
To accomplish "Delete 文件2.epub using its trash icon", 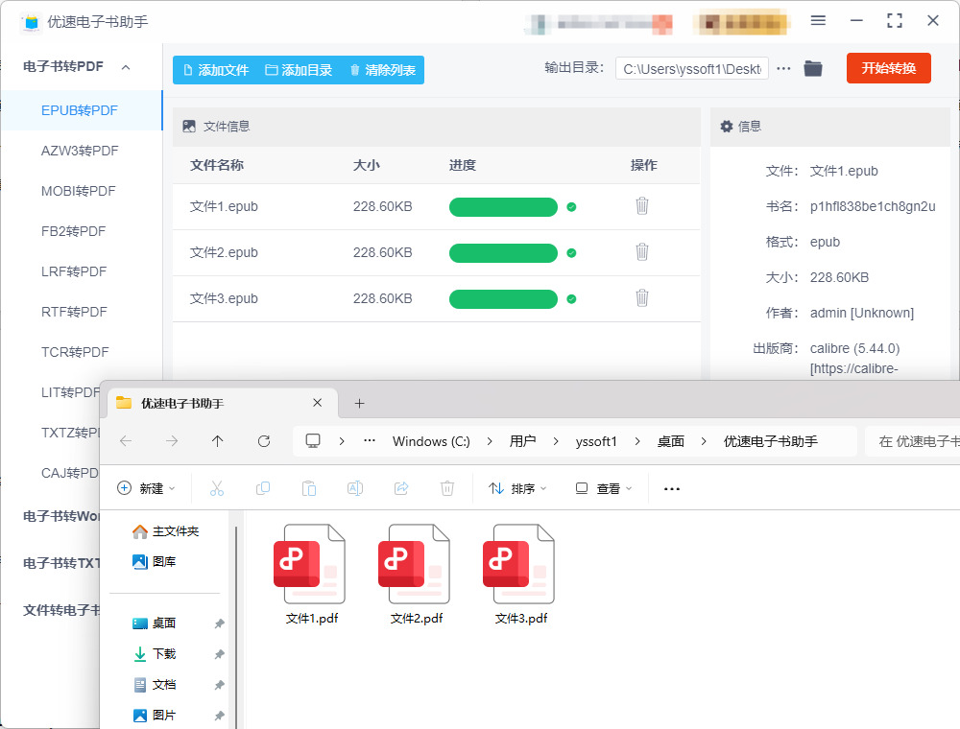I will pos(641,252).
